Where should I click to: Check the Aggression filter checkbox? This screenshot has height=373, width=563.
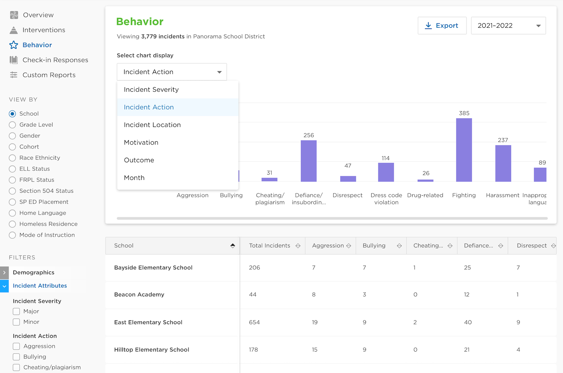pos(17,346)
